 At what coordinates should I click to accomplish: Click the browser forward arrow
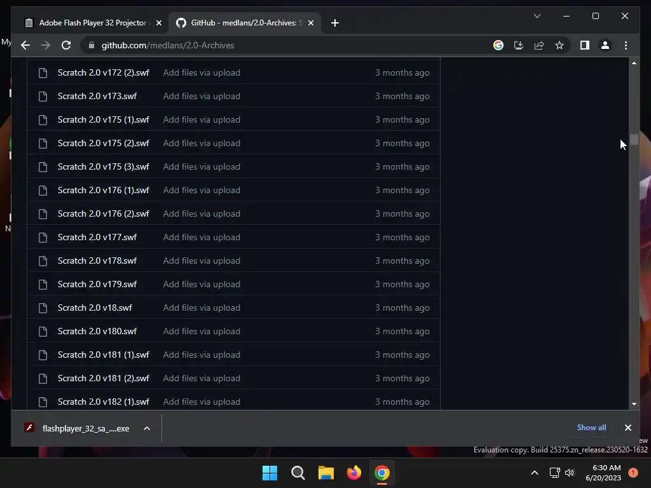(46, 45)
